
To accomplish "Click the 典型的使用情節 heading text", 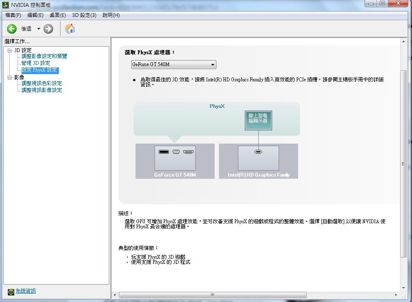I will point(138,248).
